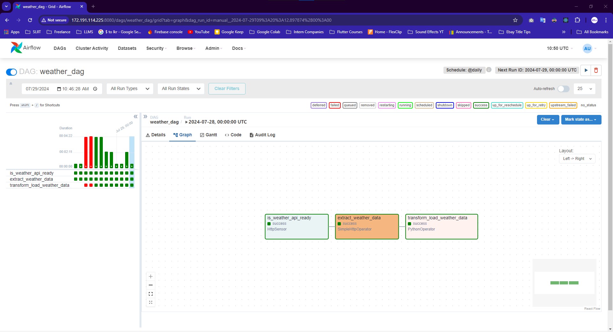Trigger the DAG with play button
Viewport: 613px width, 332px height.
coord(586,70)
